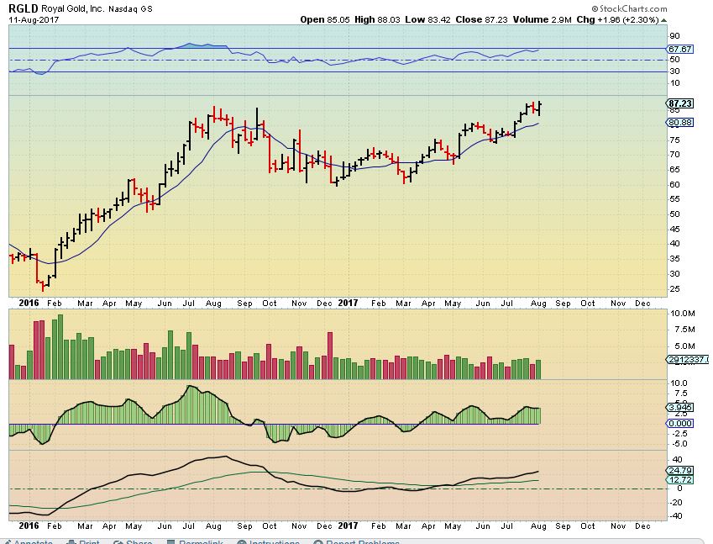
Task: Click the 10.0M label on volume axis
Action: [x=682, y=313]
